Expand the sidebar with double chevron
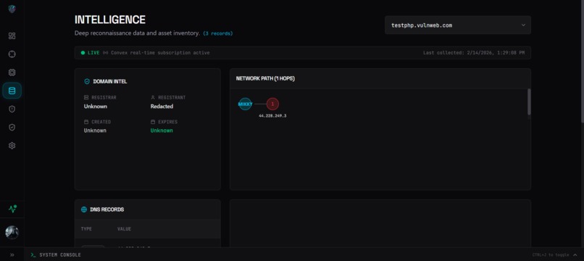Viewport: 584px width, 261px height. click(x=12, y=254)
